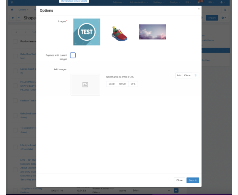Click the home icon in the navigation bar

(12, 10)
